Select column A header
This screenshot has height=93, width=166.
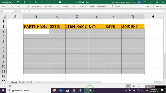coord(15,17)
